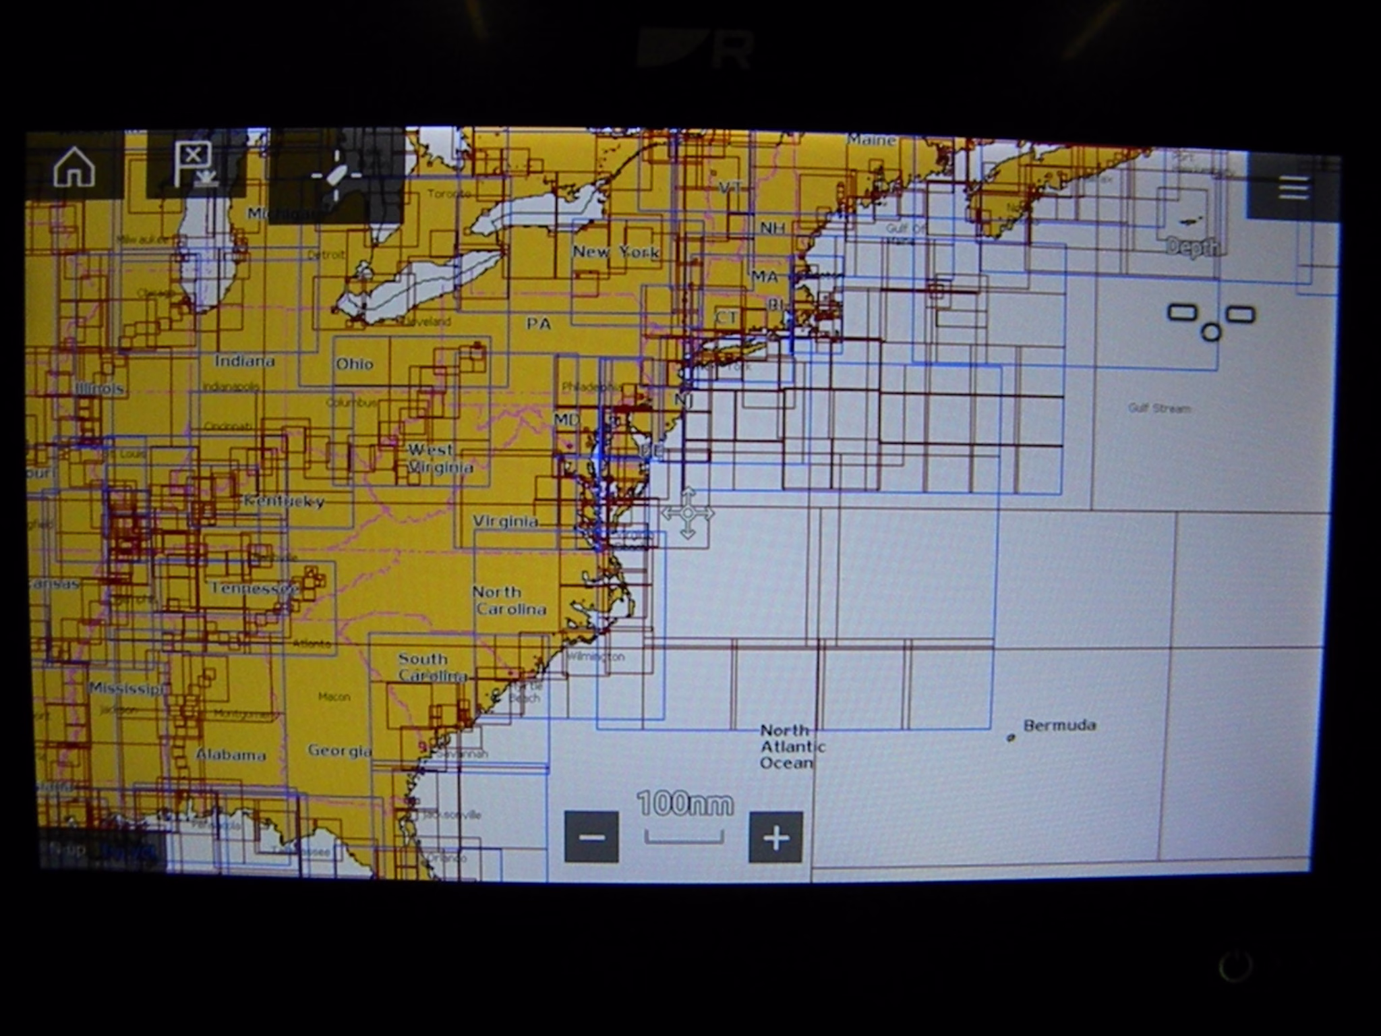Tap the Depth data overlay

[1192, 247]
